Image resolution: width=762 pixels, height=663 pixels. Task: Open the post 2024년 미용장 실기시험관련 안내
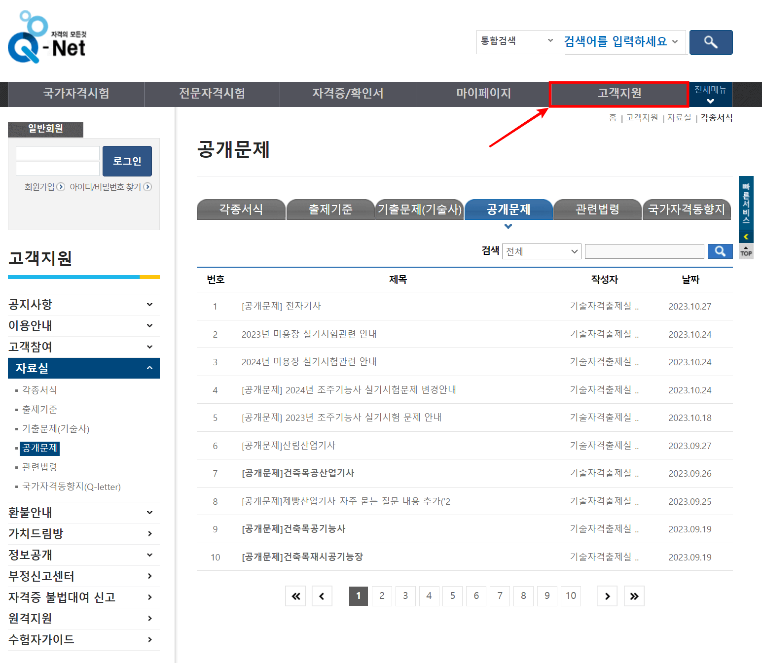tap(309, 362)
